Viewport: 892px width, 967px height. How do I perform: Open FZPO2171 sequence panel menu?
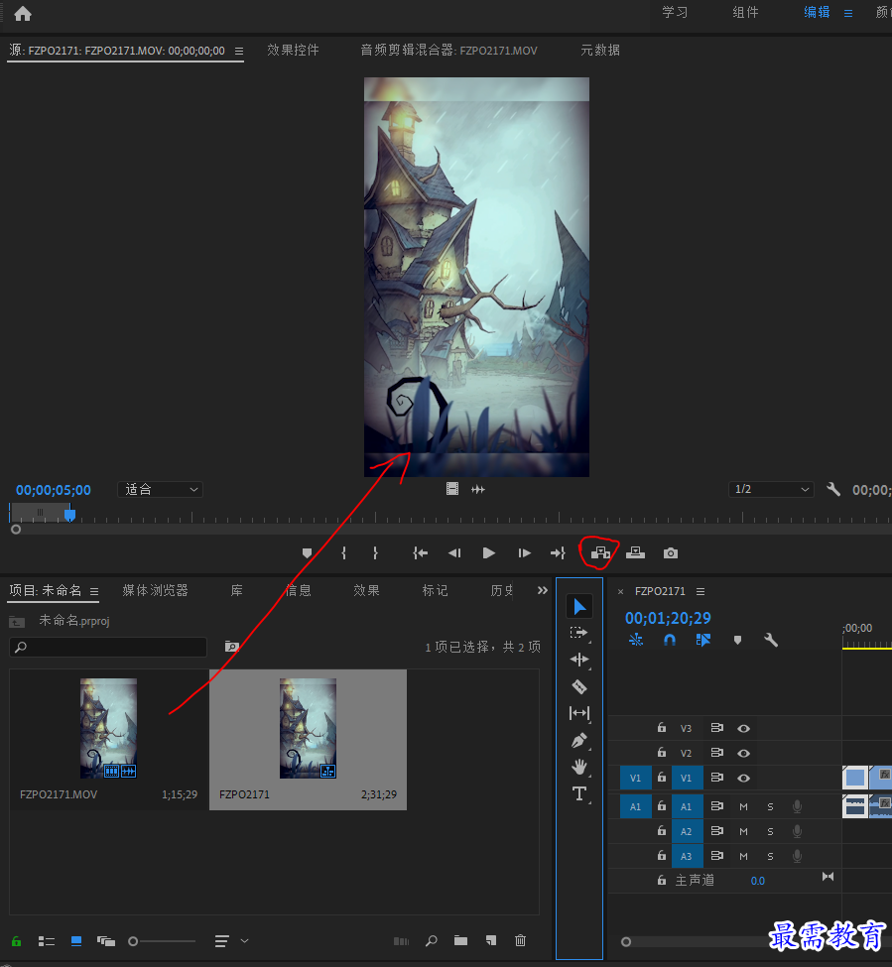[x=701, y=591]
